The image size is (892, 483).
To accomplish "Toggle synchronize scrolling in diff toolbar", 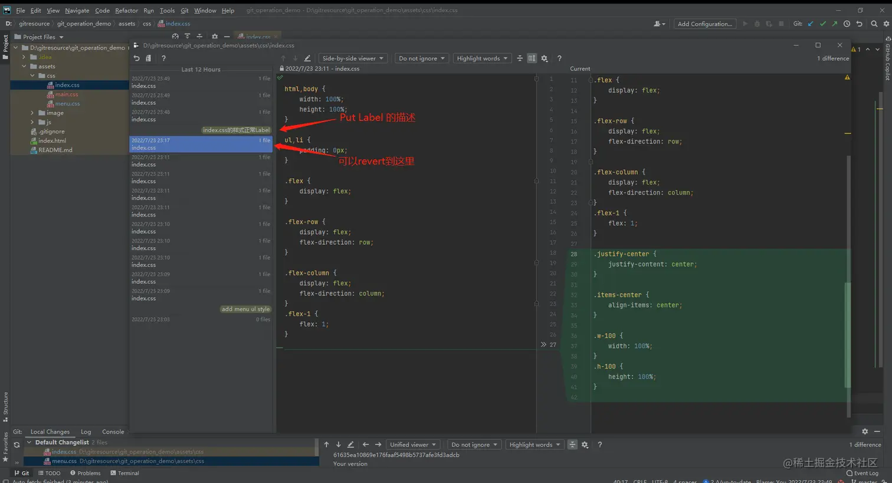I will [x=532, y=58].
